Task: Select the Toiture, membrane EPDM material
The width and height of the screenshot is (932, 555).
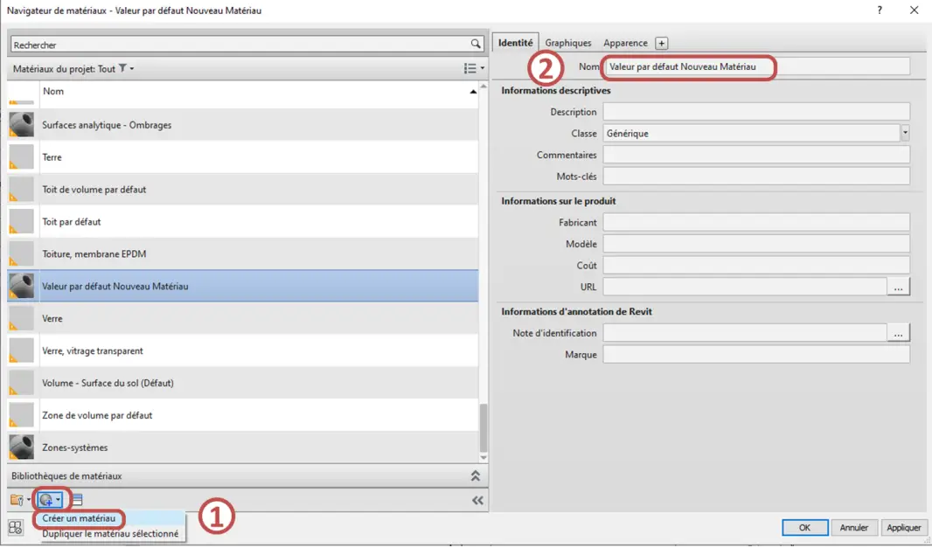Action: tap(242, 253)
